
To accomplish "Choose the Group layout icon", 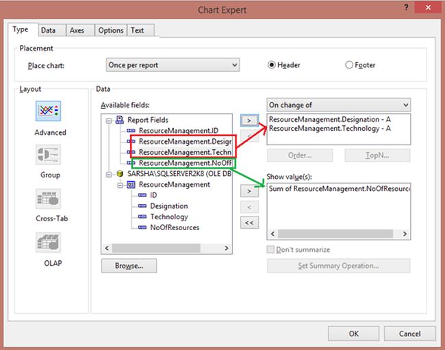I will click(48, 155).
